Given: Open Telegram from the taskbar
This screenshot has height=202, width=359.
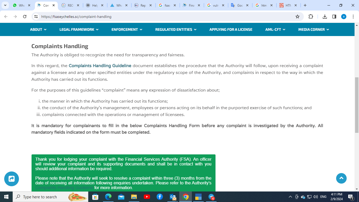Looking at the screenshot, I should coord(211,197).
